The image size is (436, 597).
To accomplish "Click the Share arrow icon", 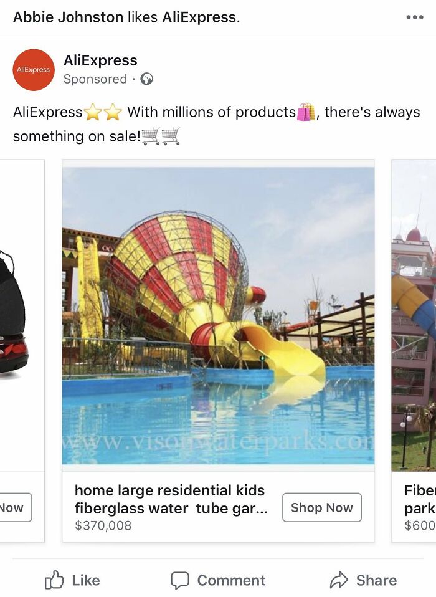I will (339, 580).
